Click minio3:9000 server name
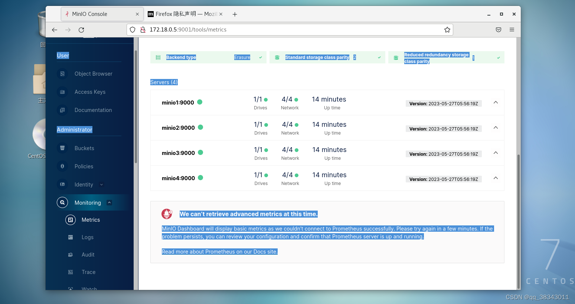This screenshot has height=304, width=575. click(178, 153)
